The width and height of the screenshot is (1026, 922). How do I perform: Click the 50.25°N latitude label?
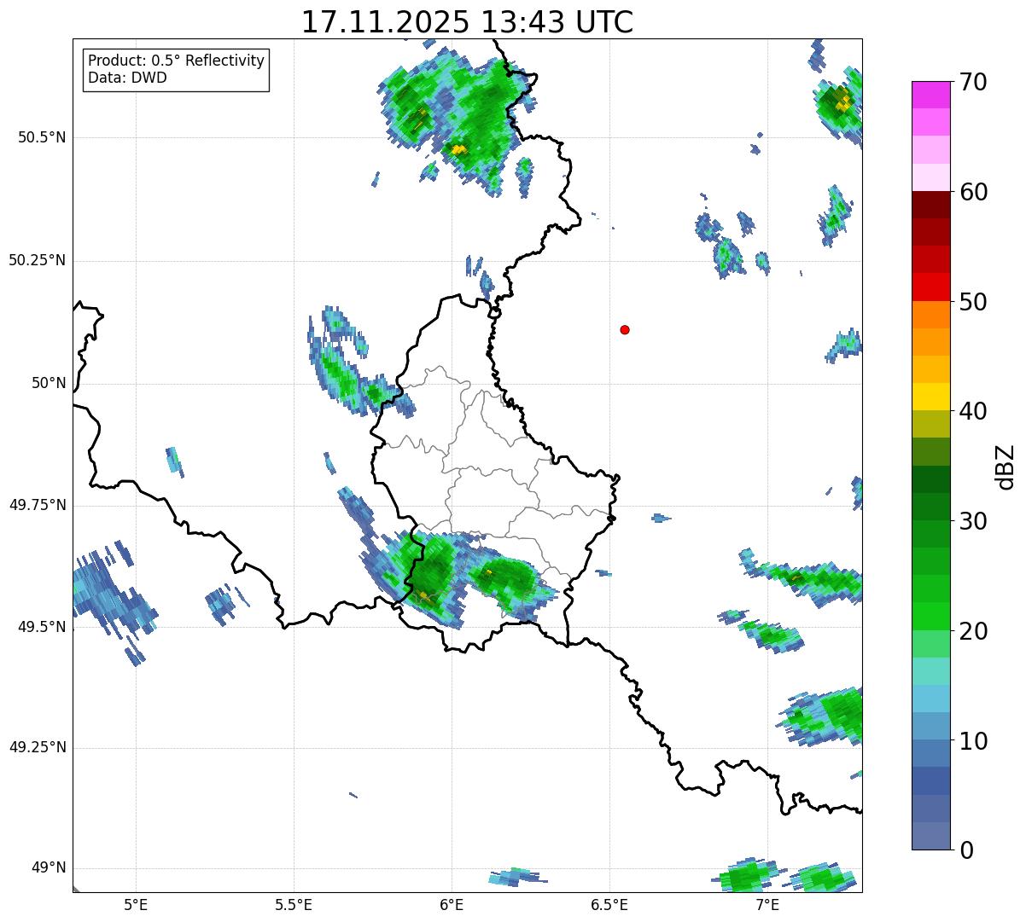[x=37, y=260]
